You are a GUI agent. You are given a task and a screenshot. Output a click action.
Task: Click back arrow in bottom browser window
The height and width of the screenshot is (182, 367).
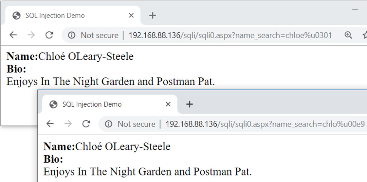[50, 124]
